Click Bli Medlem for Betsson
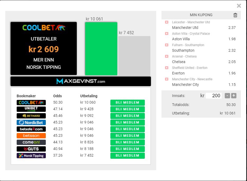This screenshot has height=181, width=247. coord(127,136)
